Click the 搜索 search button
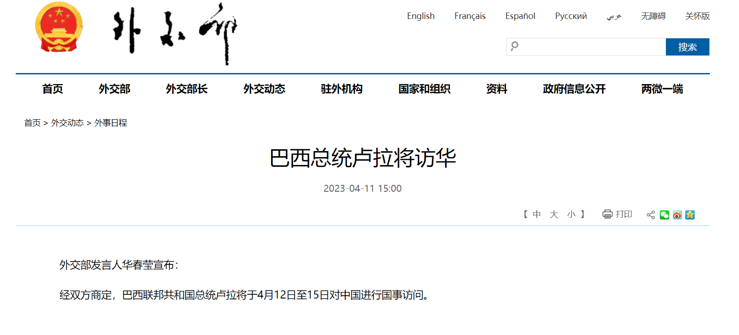 (x=687, y=47)
